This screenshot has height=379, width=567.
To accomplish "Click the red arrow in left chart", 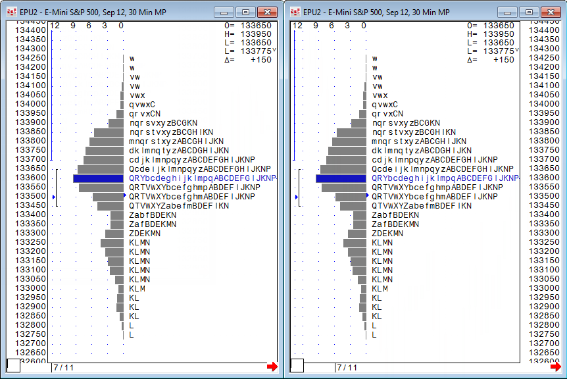I will tap(272, 366).
